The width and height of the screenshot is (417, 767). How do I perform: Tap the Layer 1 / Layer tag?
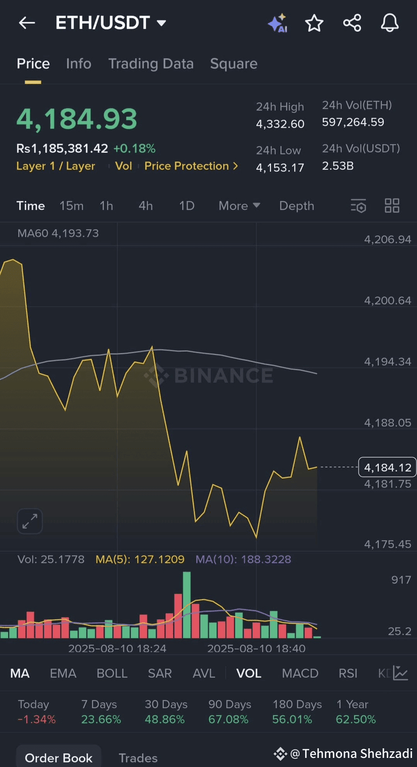pos(56,166)
